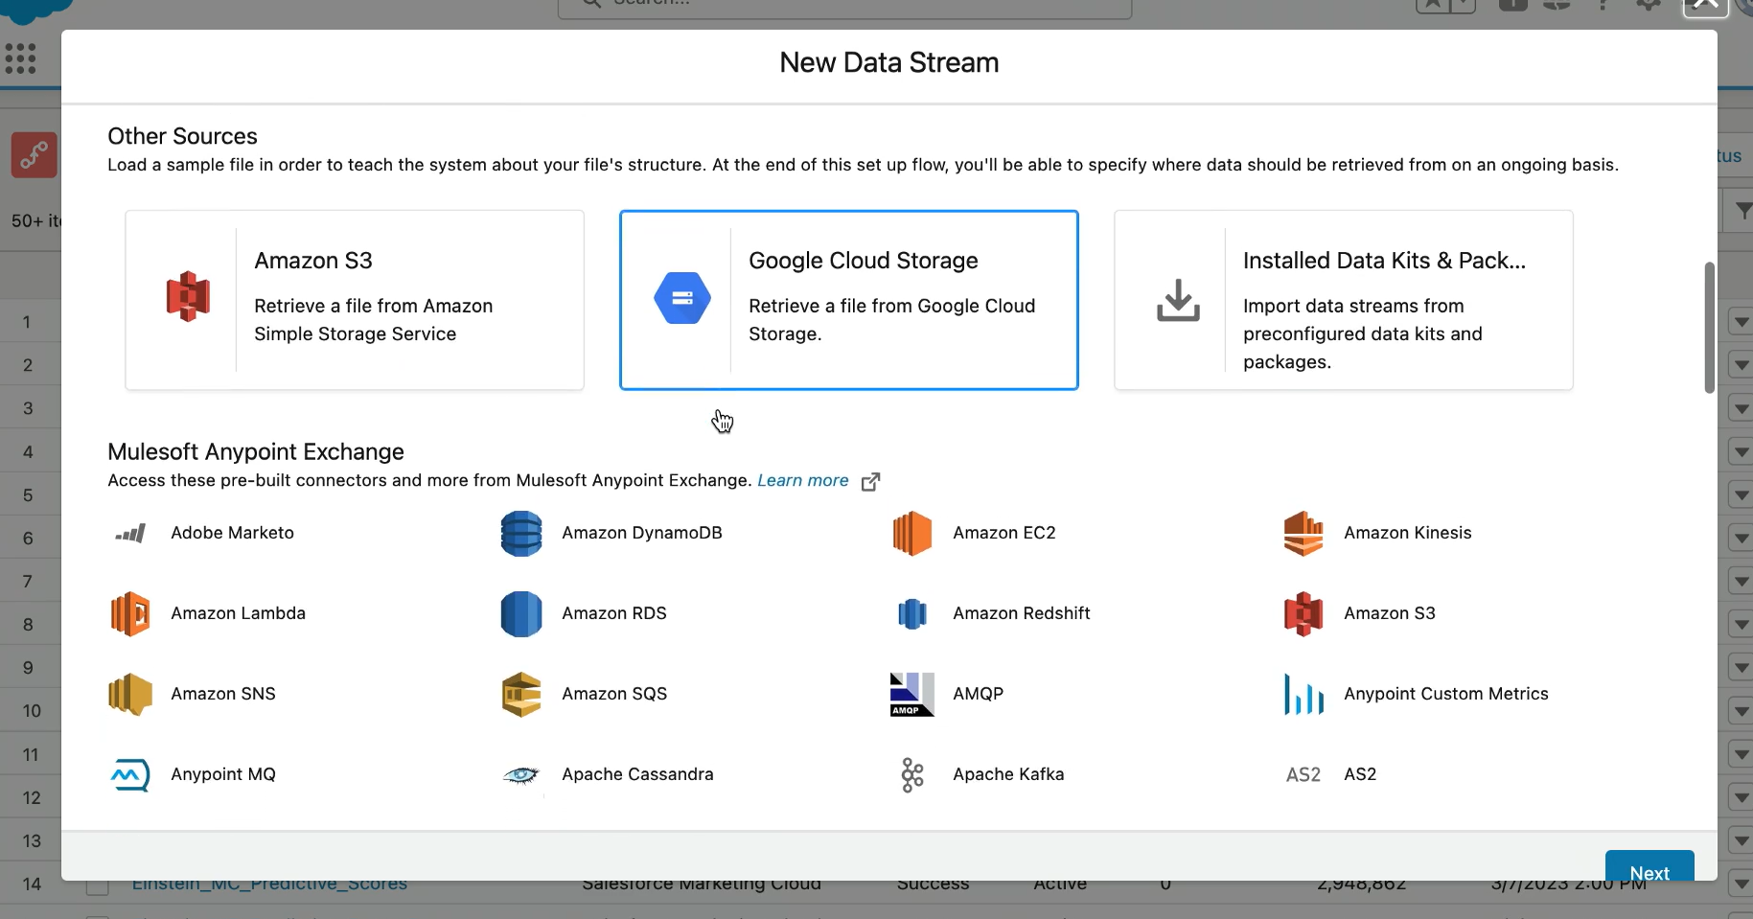Open the row 13 actions dropdown

[1741, 841]
